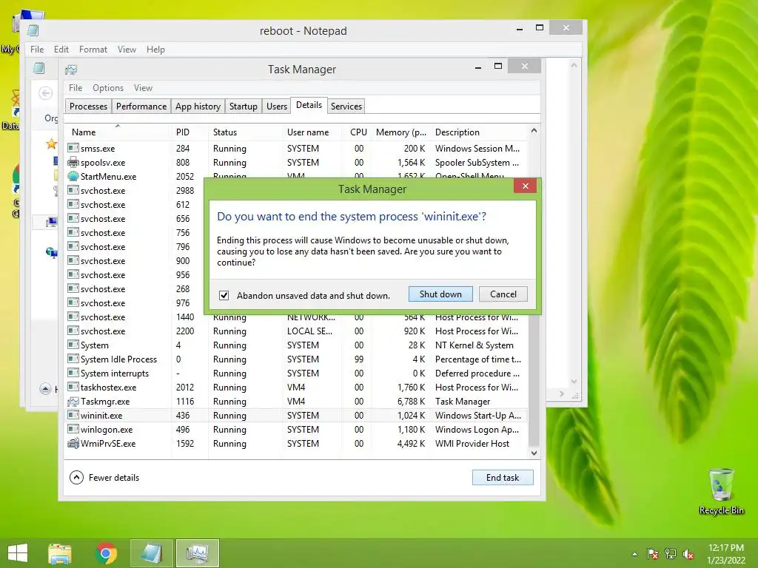Open the Recycle Bin desktop icon
Viewport: 758px width, 568px height.
tap(721, 491)
